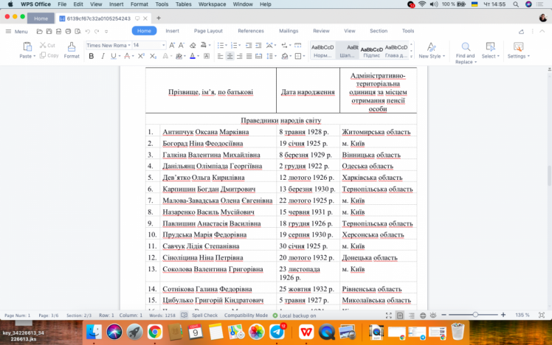Select the Норм... style

322,50
